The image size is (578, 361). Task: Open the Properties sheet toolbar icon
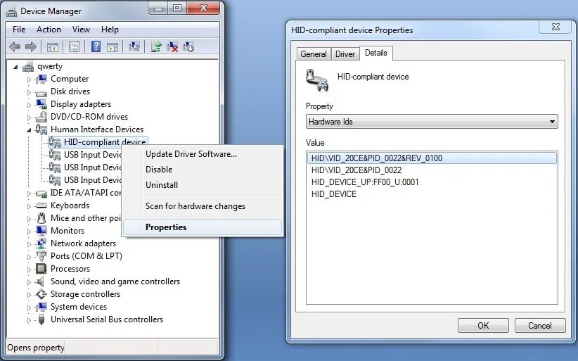click(74, 47)
